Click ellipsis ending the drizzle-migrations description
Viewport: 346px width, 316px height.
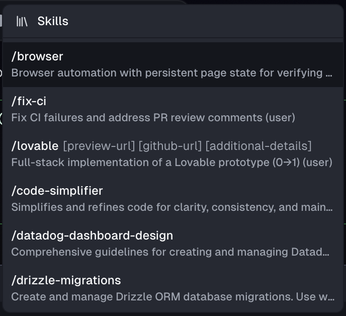click(330, 298)
